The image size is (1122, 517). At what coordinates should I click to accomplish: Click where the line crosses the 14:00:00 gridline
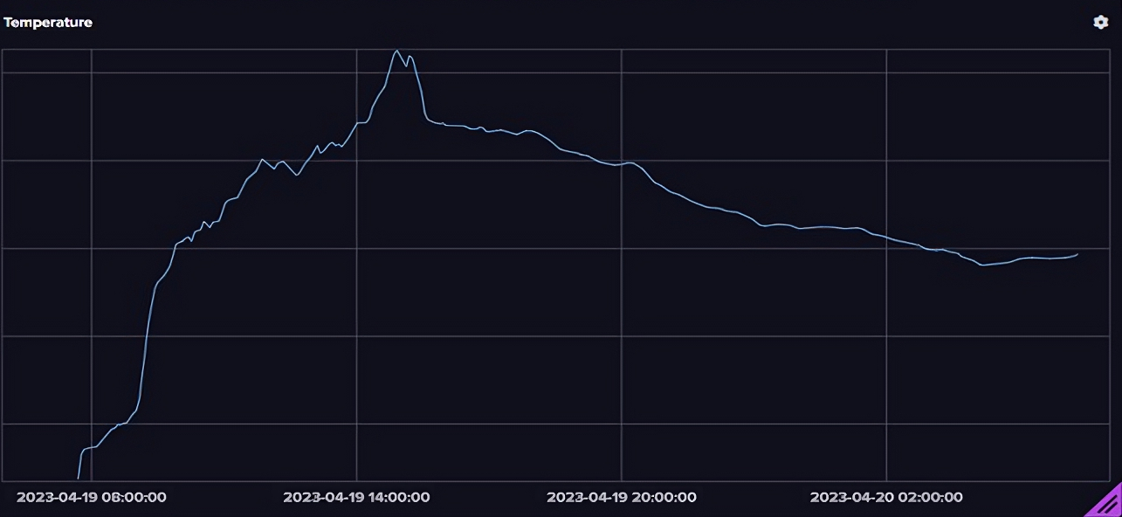click(x=356, y=123)
